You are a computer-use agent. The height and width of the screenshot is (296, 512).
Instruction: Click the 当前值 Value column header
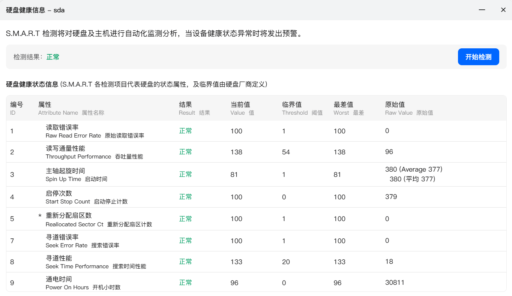240,108
